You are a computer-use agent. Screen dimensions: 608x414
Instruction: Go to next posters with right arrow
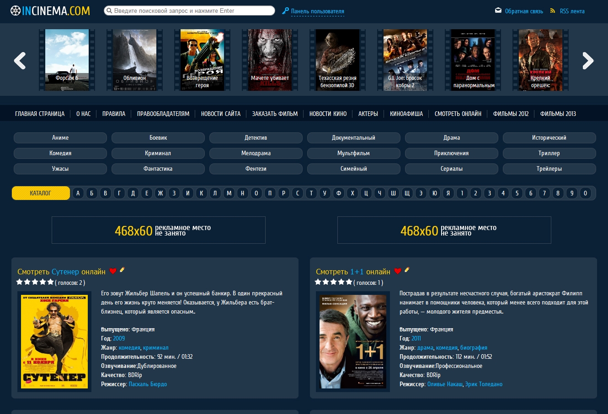[588, 60]
